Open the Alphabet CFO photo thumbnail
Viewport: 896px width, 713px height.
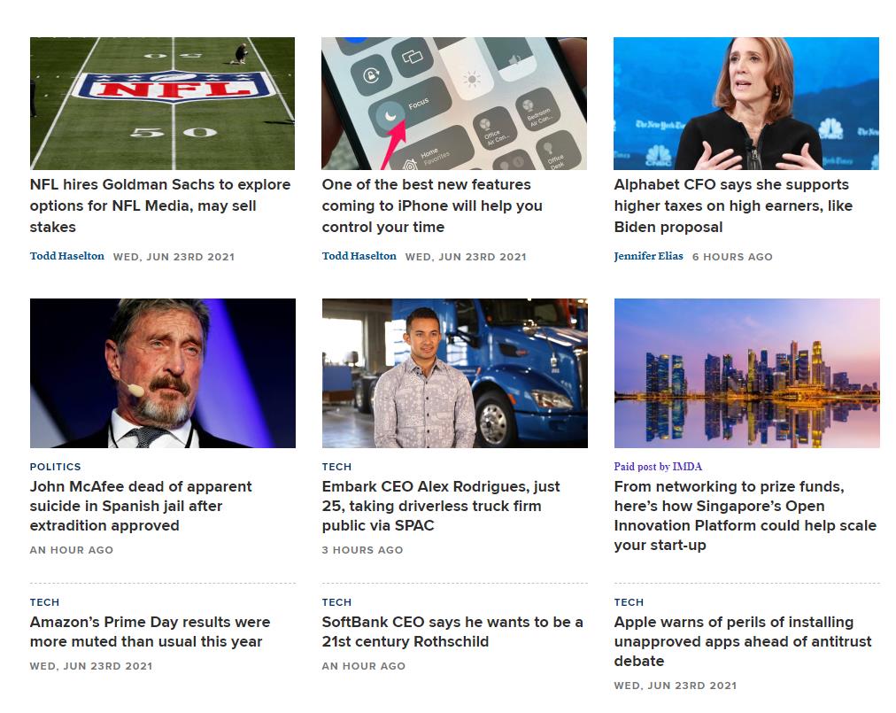746,104
